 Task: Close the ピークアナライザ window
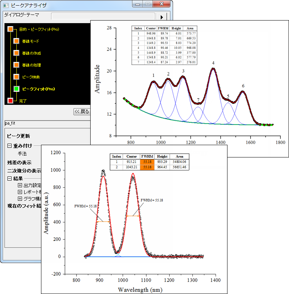click(161, 4)
